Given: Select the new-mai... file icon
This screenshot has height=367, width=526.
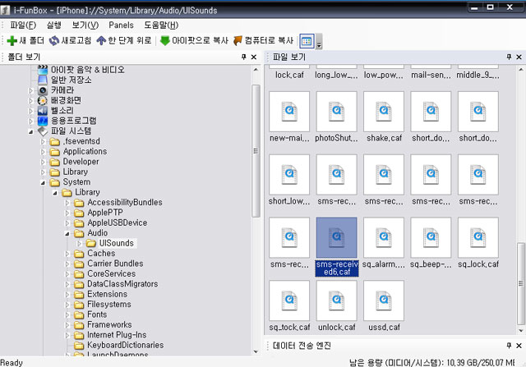Looking at the screenshot, I should [289, 112].
